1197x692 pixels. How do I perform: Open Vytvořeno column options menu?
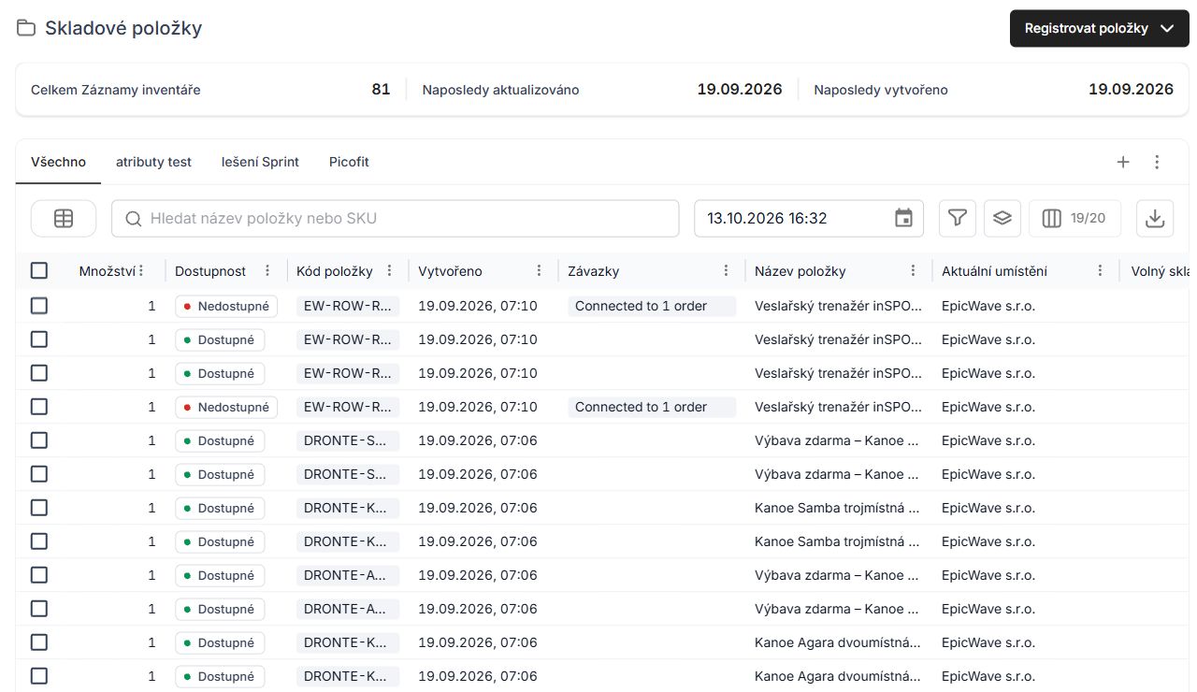[x=539, y=271]
